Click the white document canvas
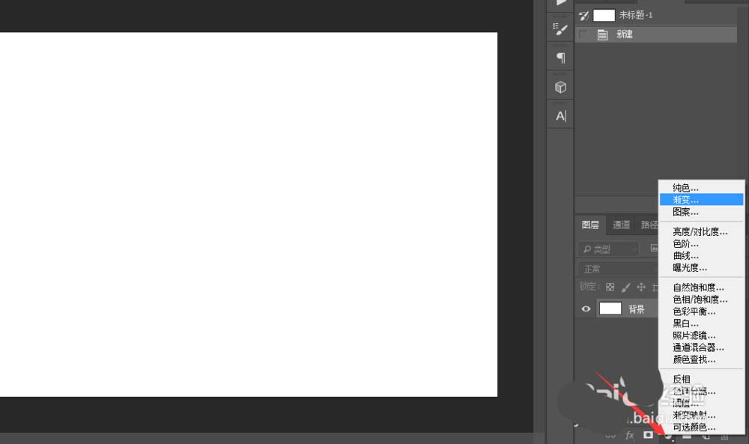 coord(249,214)
